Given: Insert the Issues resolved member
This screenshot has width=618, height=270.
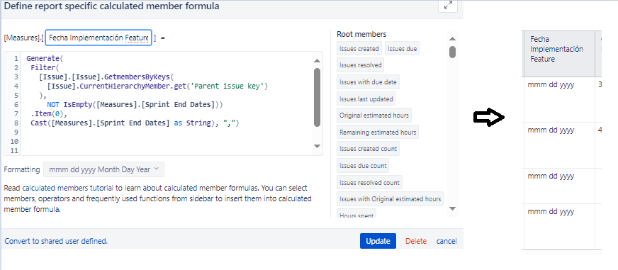Looking at the screenshot, I should click(360, 65).
